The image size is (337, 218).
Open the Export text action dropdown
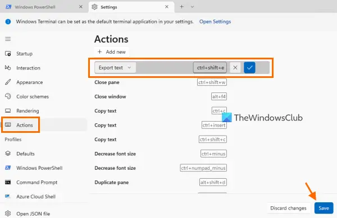(x=115, y=68)
